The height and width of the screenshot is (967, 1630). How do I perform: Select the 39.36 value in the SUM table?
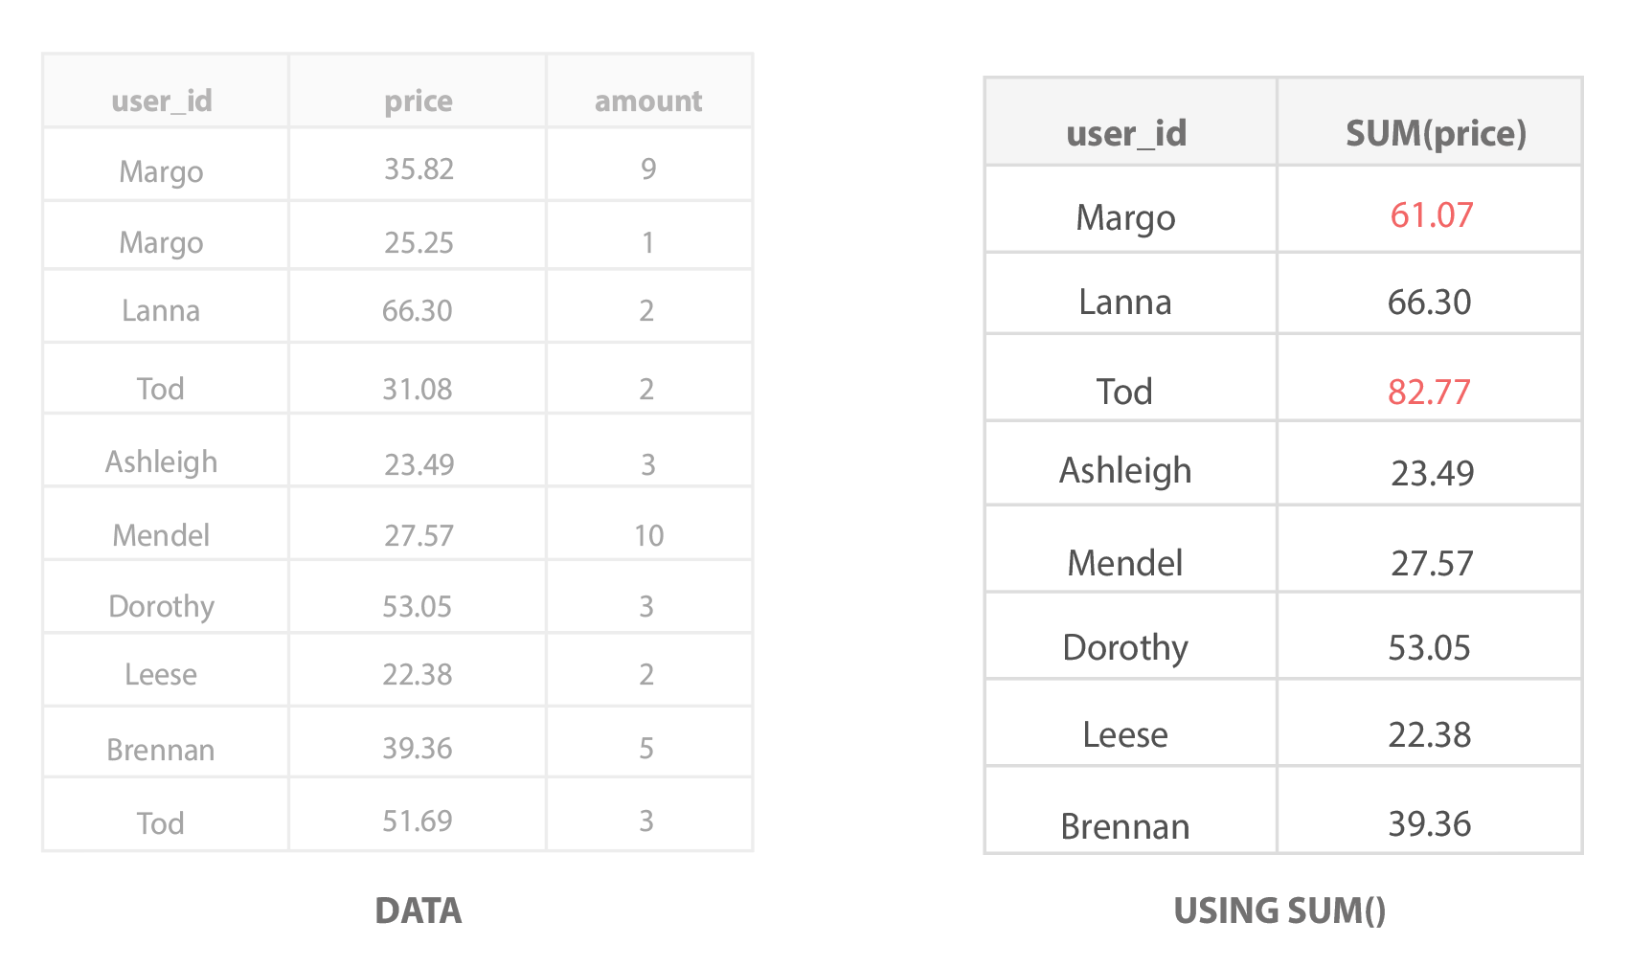pyautogui.click(x=1429, y=823)
